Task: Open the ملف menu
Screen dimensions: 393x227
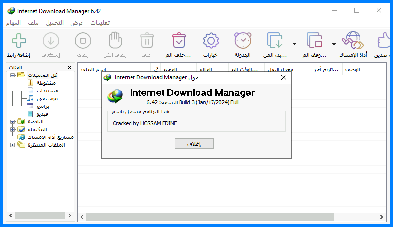Action: pos(33,23)
